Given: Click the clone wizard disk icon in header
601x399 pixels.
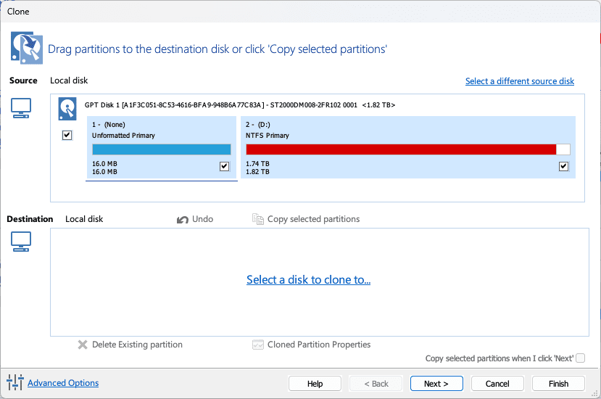Looking at the screenshot, I should tap(26, 46).
